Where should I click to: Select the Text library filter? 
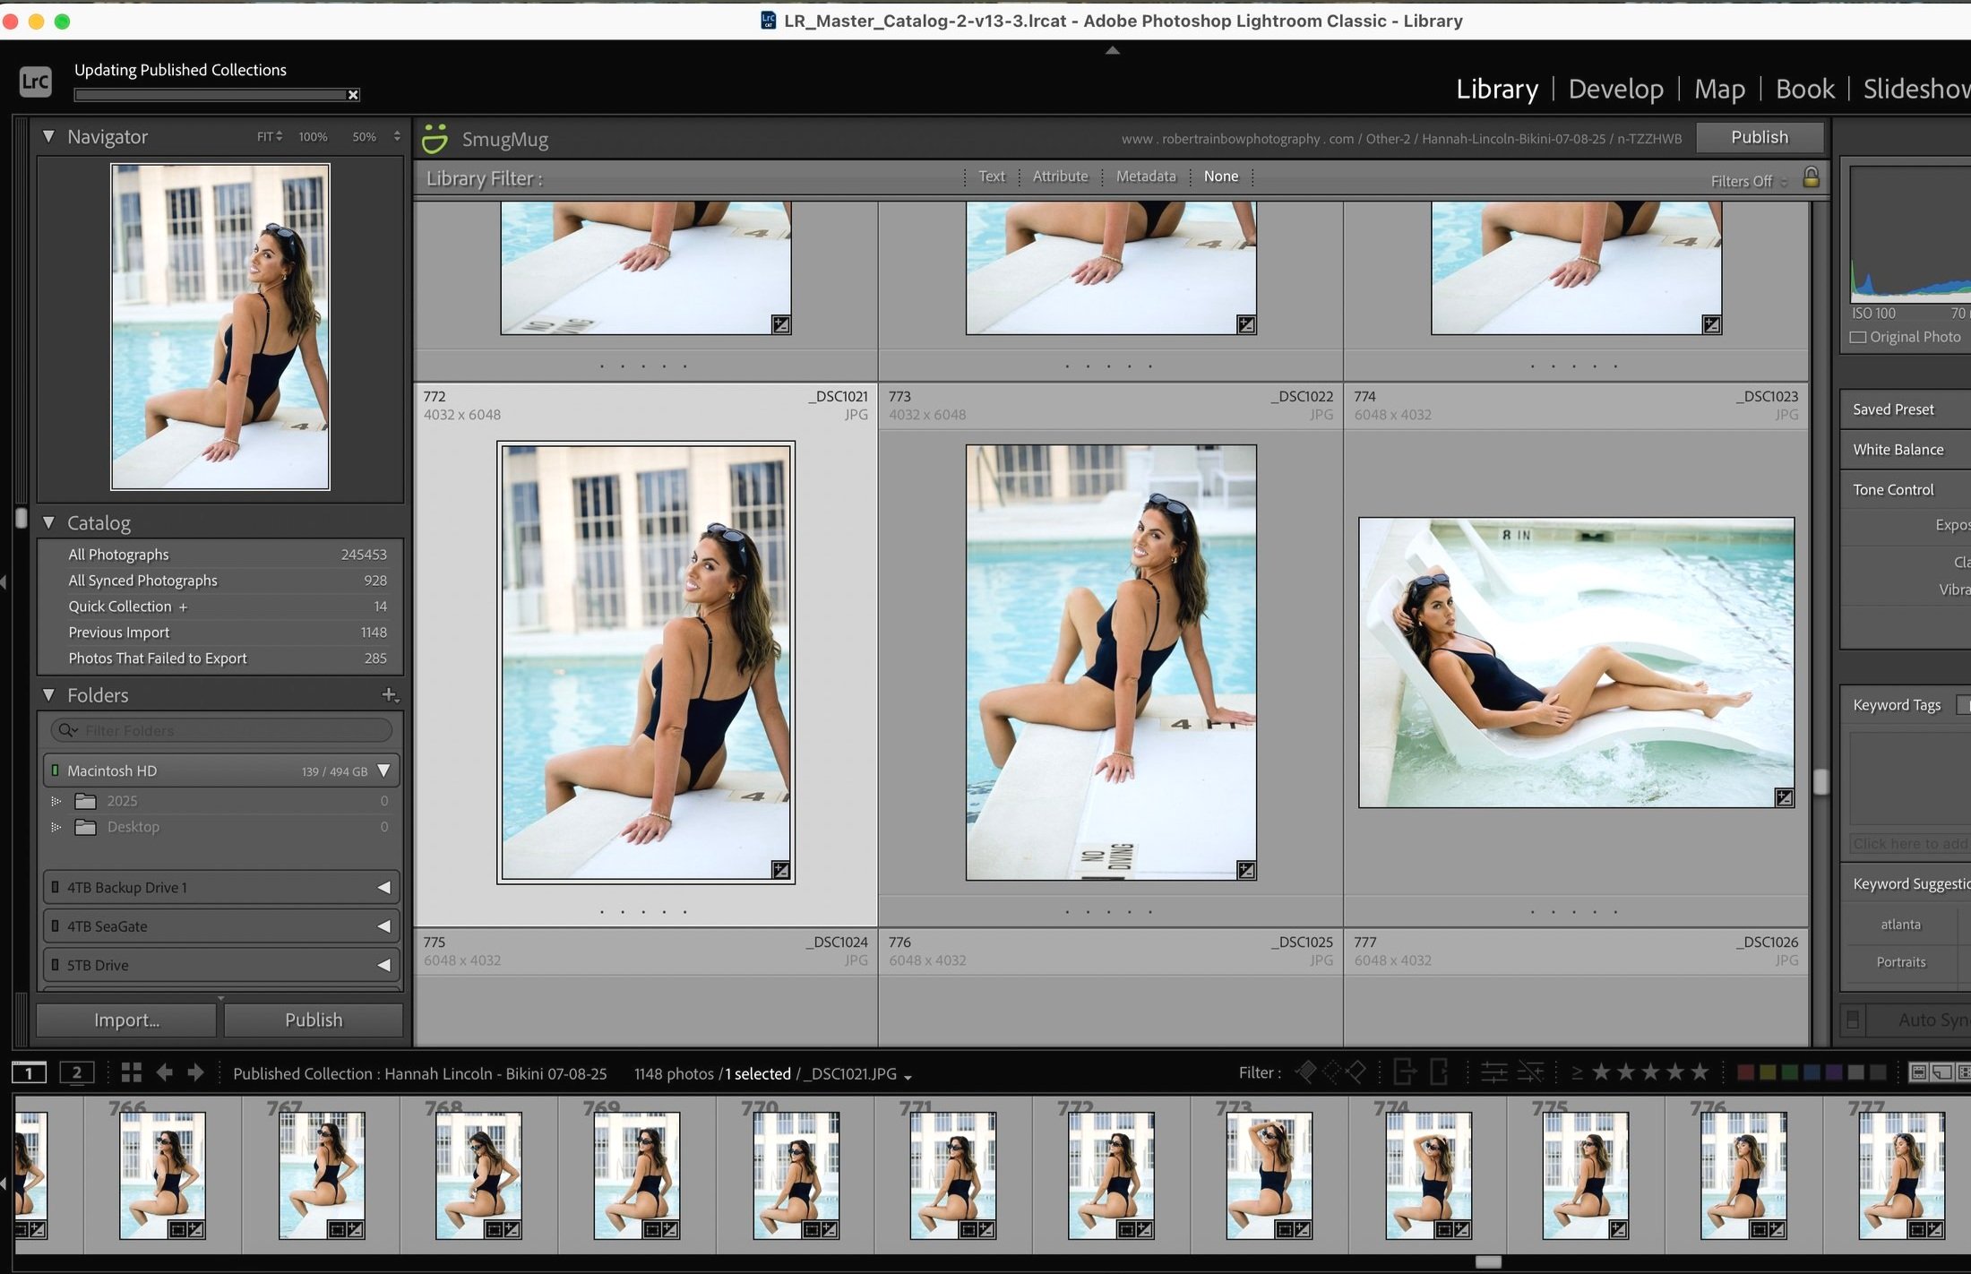991,176
